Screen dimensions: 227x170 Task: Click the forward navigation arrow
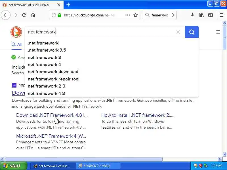click(x=15, y=15)
